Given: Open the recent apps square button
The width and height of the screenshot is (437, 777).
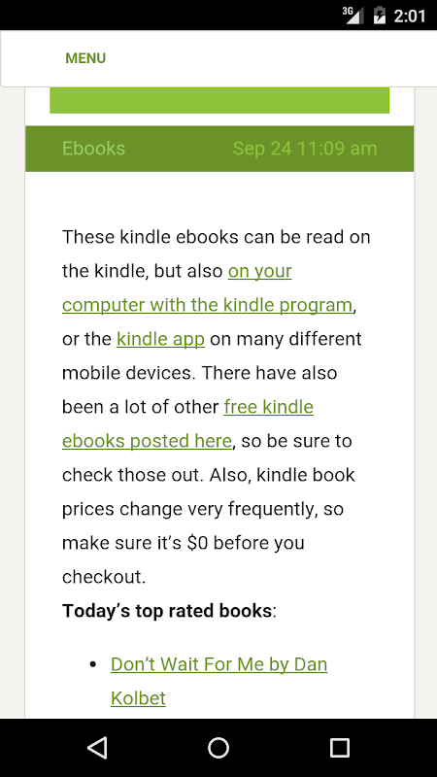Looking at the screenshot, I should pos(340,747).
